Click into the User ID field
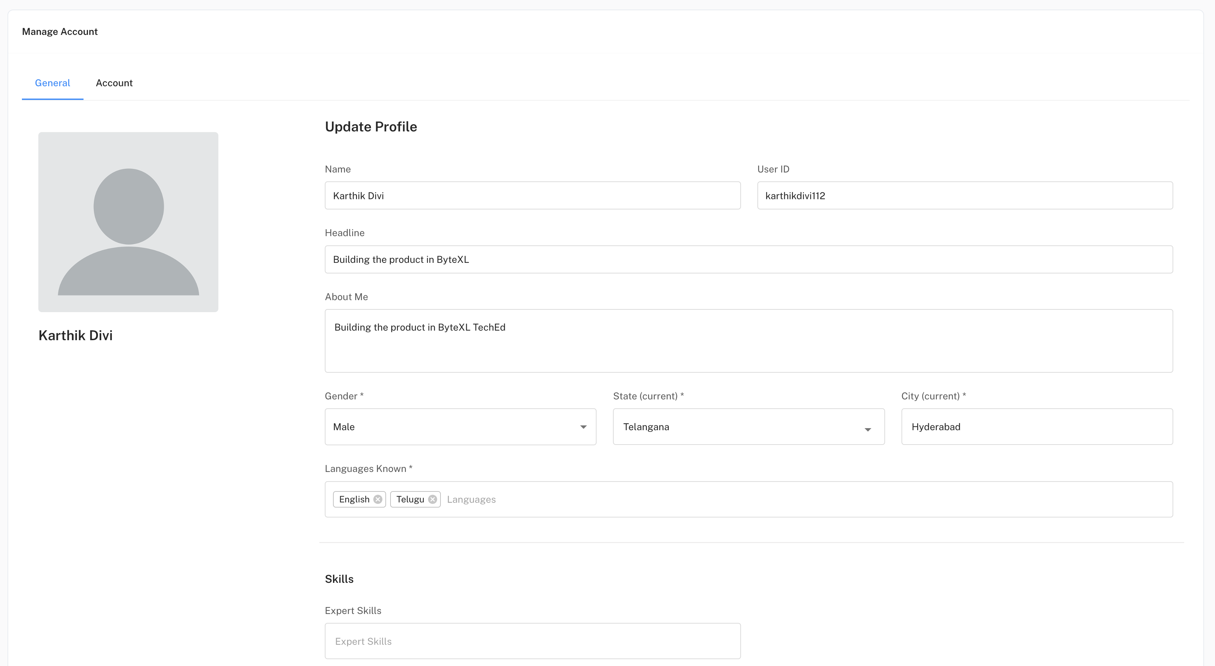Image resolution: width=1215 pixels, height=666 pixels. (964, 195)
